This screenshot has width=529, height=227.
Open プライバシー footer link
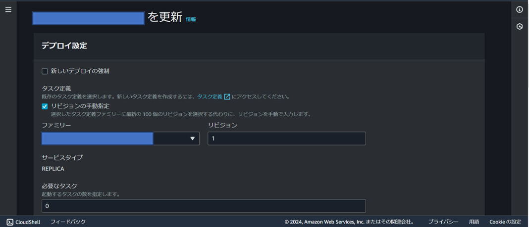pos(443,222)
